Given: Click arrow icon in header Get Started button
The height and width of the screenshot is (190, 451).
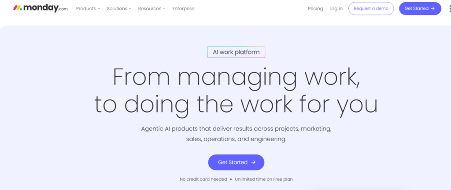Looking at the screenshot, I should click(x=433, y=8).
